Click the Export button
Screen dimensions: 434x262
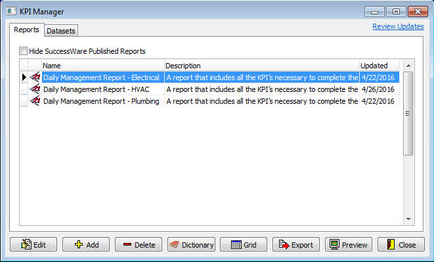296,244
